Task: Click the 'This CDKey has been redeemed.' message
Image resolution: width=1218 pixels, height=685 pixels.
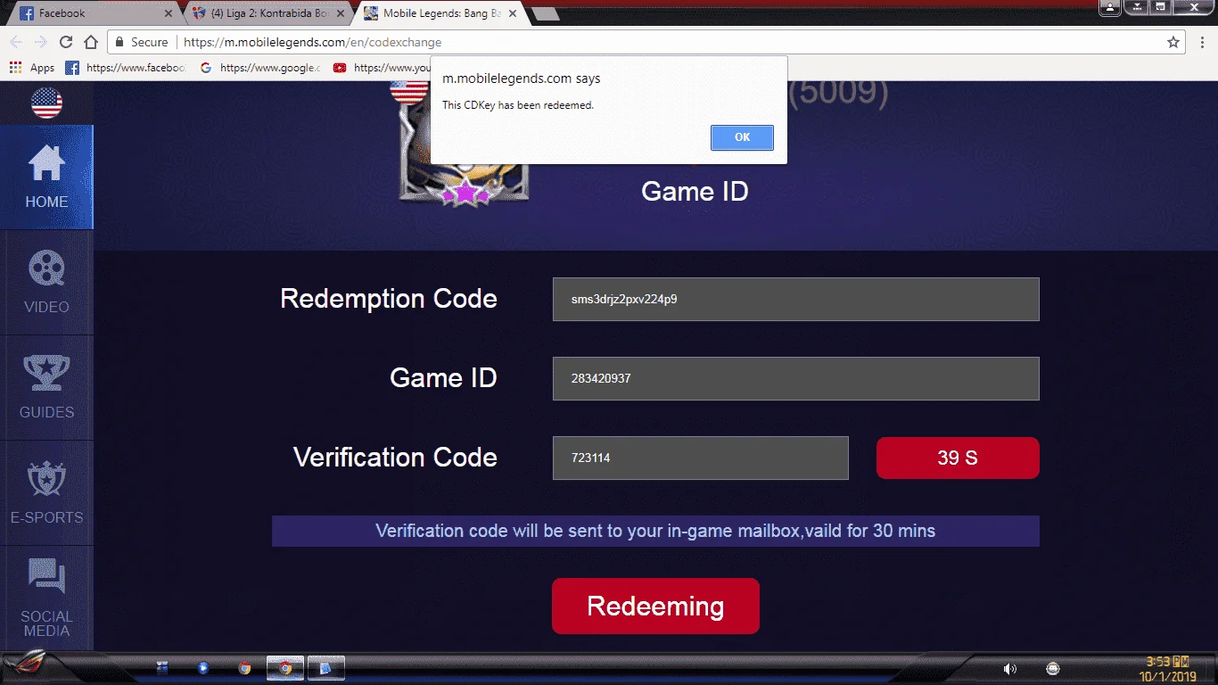Action: (518, 105)
